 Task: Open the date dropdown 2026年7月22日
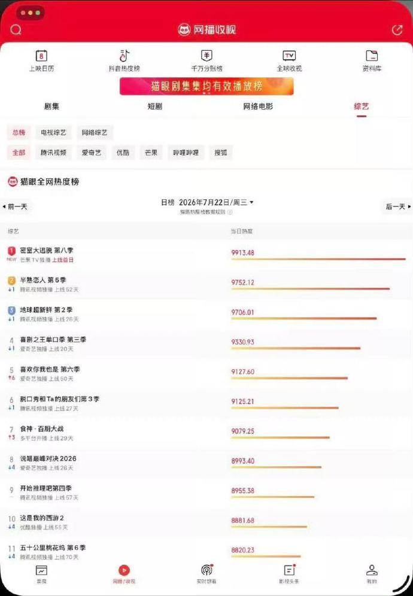click(216, 202)
